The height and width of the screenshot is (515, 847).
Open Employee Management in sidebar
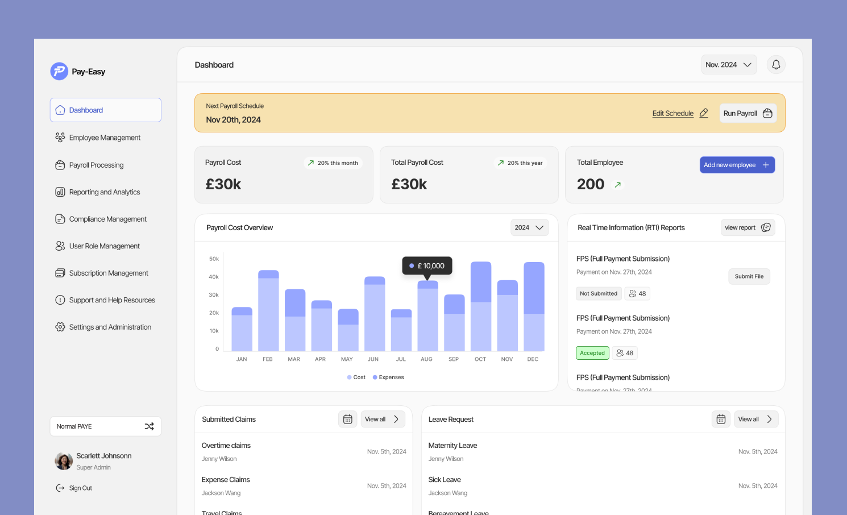105,138
